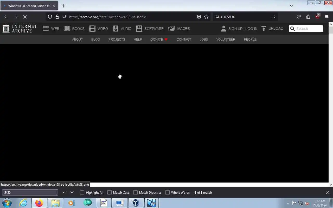Open the HELP link

[x=138, y=40]
